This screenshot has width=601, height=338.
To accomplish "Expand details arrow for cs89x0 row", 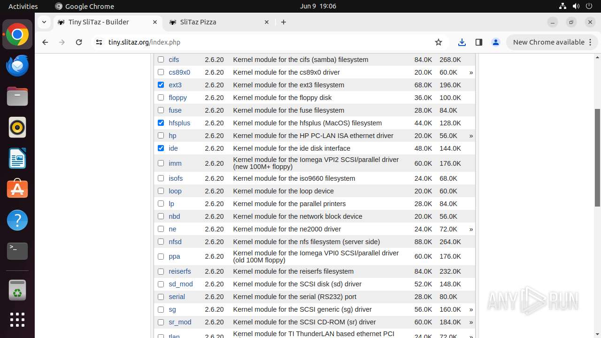I will click(x=471, y=73).
